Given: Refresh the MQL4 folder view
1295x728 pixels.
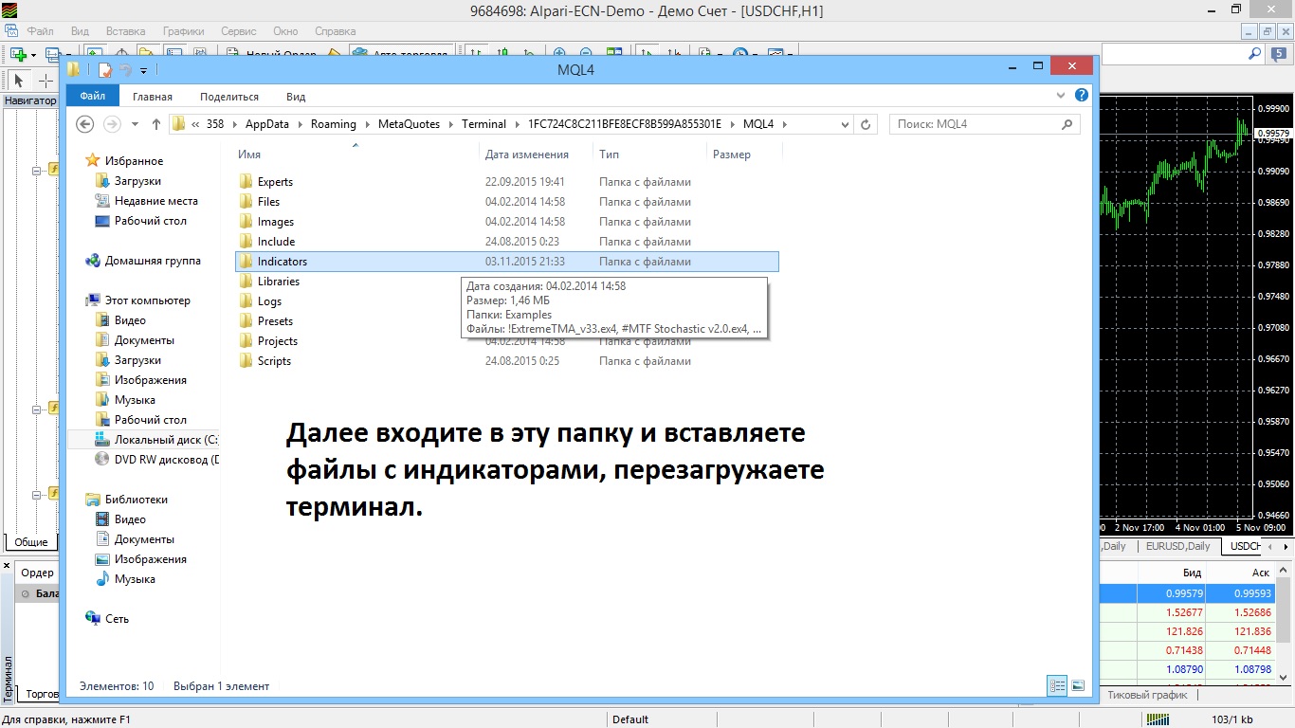Looking at the screenshot, I should (866, 124).
